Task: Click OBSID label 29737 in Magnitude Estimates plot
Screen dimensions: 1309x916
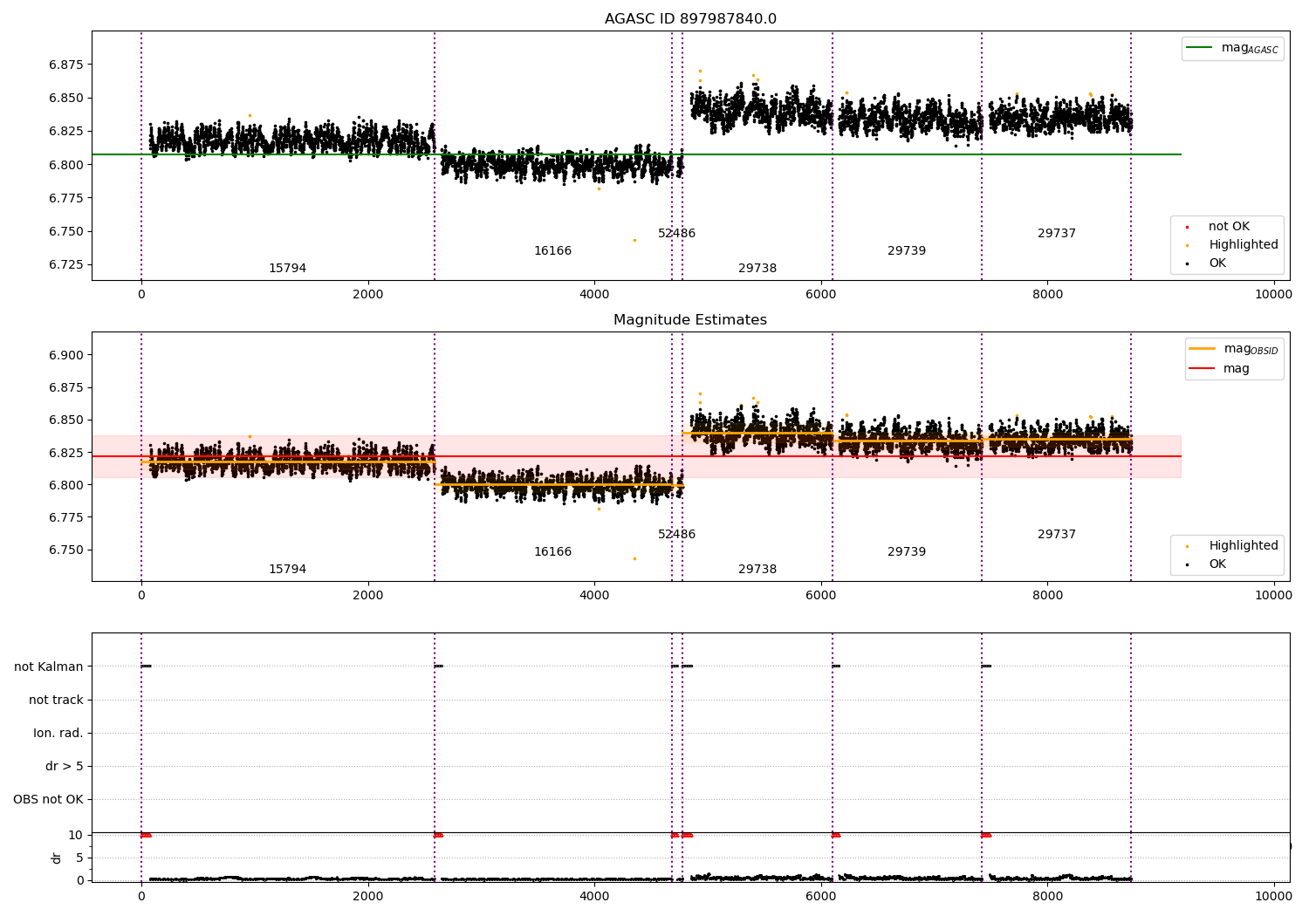Action: pyautogui.click(x=1057, y=535)
